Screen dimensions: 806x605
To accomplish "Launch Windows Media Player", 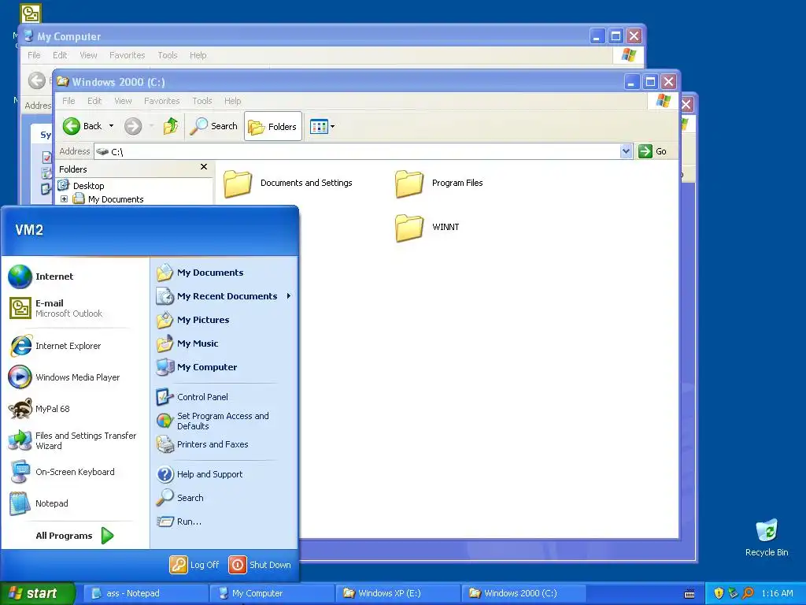I will (x=65, y=377).
